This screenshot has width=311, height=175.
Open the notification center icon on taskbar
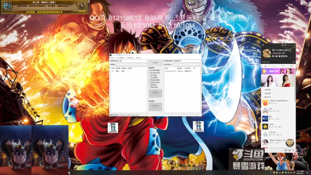(307, 172)
